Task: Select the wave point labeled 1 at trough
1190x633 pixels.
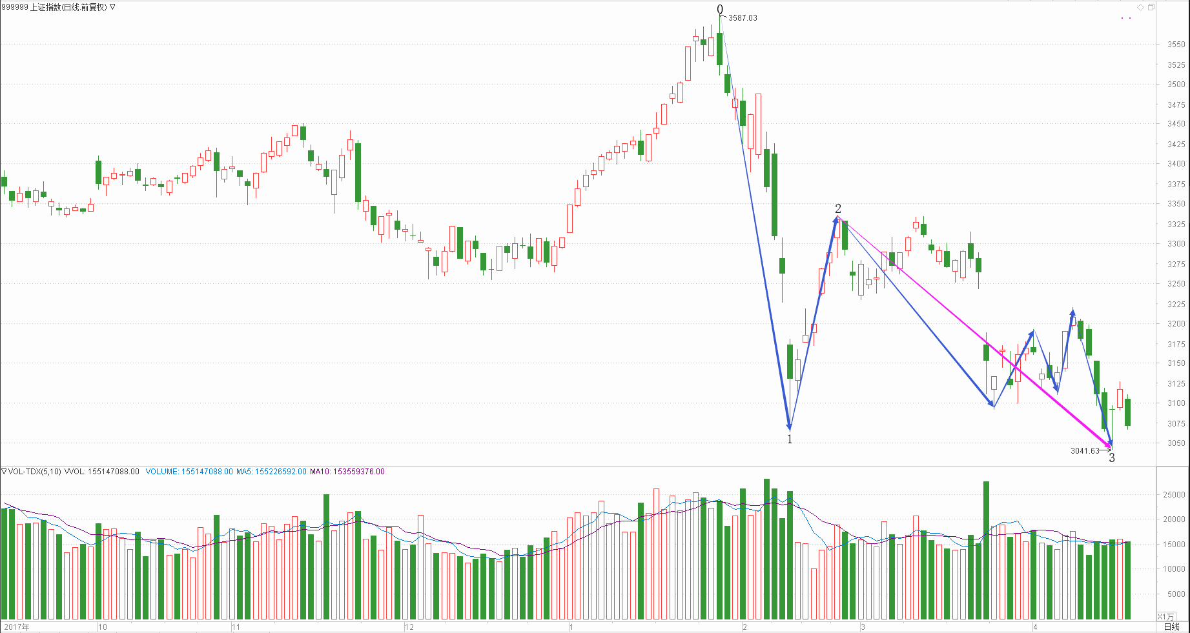Action: pos(789,439)
